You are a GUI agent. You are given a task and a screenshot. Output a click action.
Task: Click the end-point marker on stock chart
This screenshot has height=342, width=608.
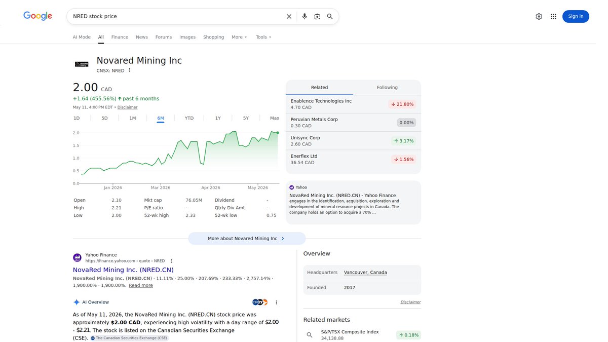278,133
